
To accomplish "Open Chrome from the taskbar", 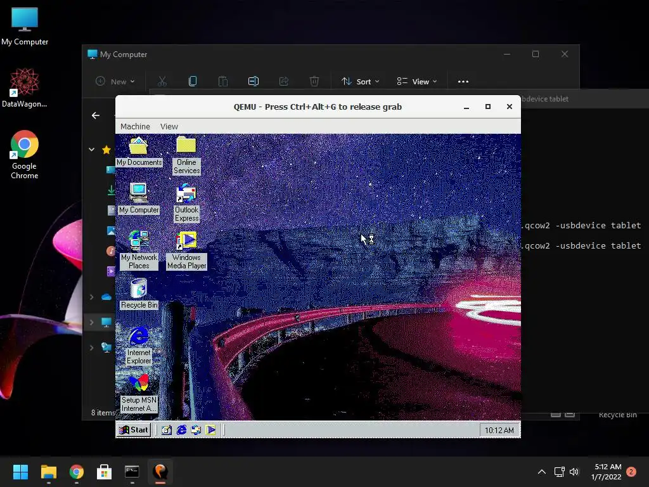I will click(77, 472).
